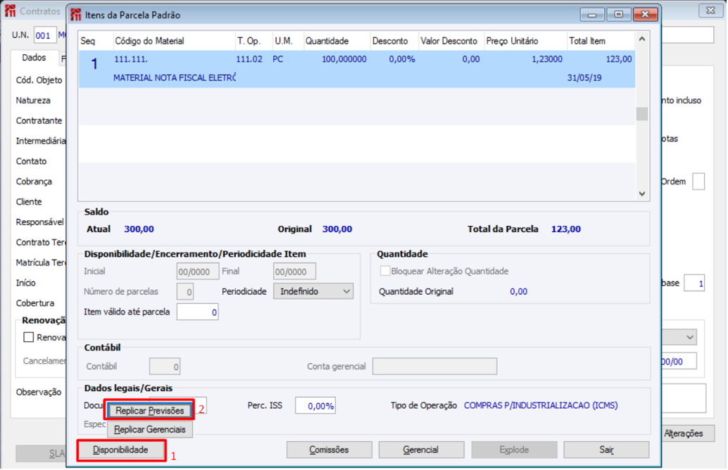The height and width of the screenshot is (470, 728).
Task: Select the item row with code 111.111.
Action: (356, 69)
